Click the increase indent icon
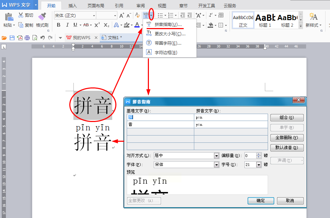Viewport: 330px width, 218px height. coord(190,15)
